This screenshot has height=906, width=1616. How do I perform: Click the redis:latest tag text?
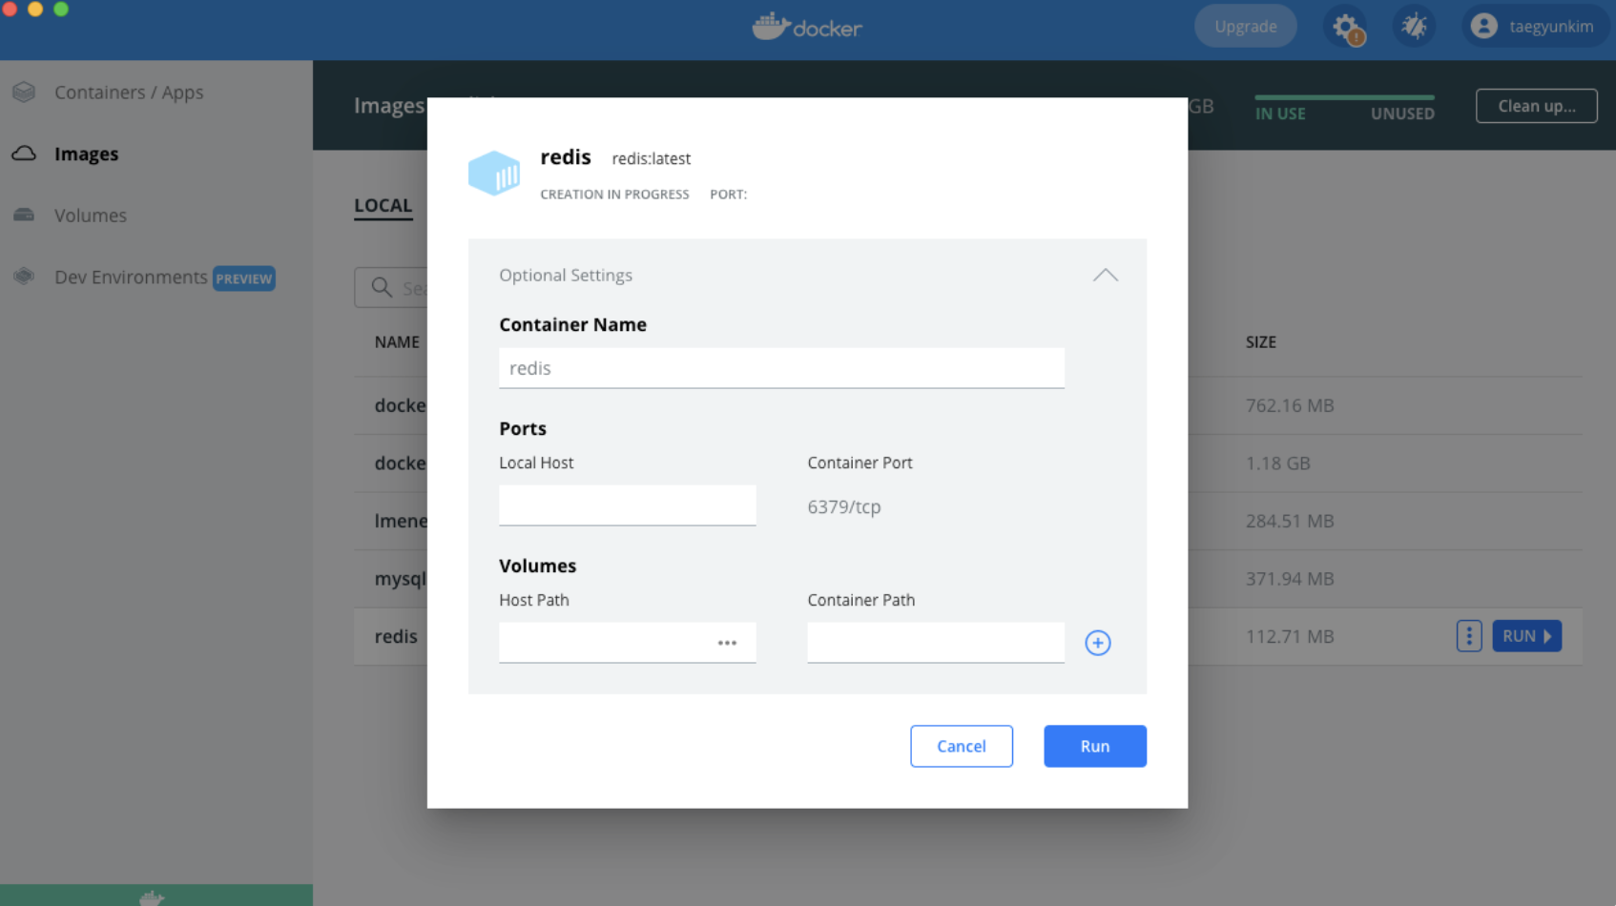coord(652,158)
